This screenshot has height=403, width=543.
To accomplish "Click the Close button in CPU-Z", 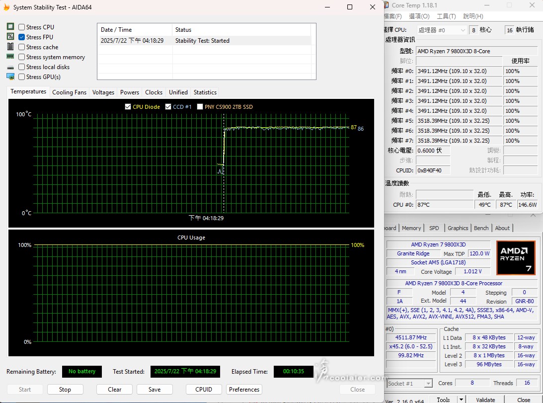I will [524, 400].
